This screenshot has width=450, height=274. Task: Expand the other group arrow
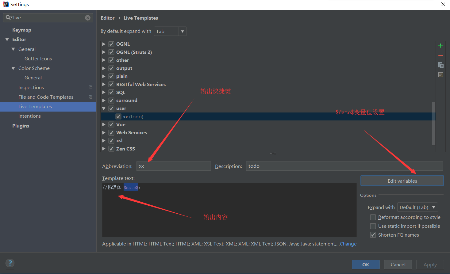click(104, 60)
